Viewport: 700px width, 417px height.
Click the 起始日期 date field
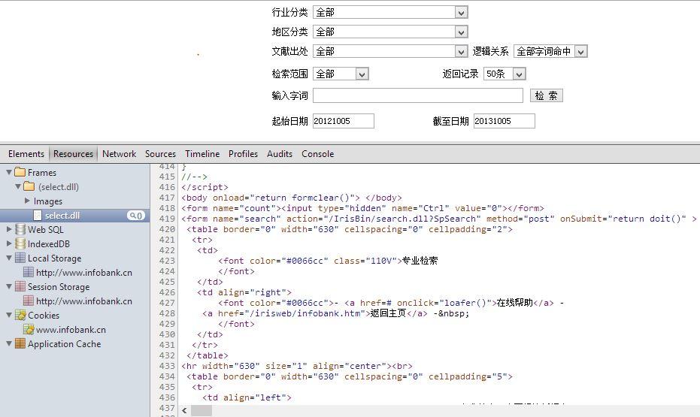344,121
